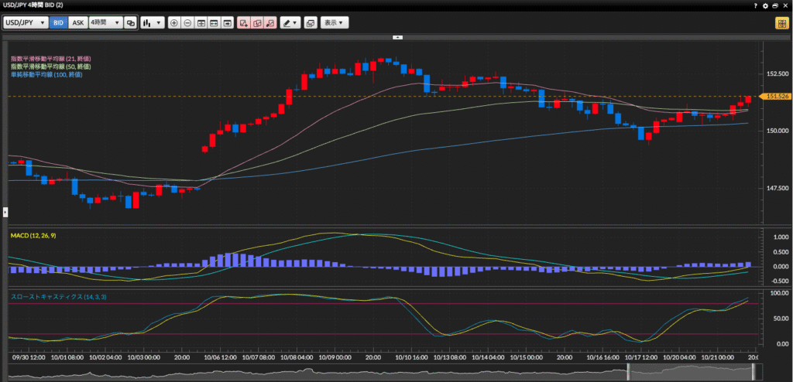The width and height of the screenshot is (793, 382).
Task: Open the settings gear icon
Action: tap(766, 5)
